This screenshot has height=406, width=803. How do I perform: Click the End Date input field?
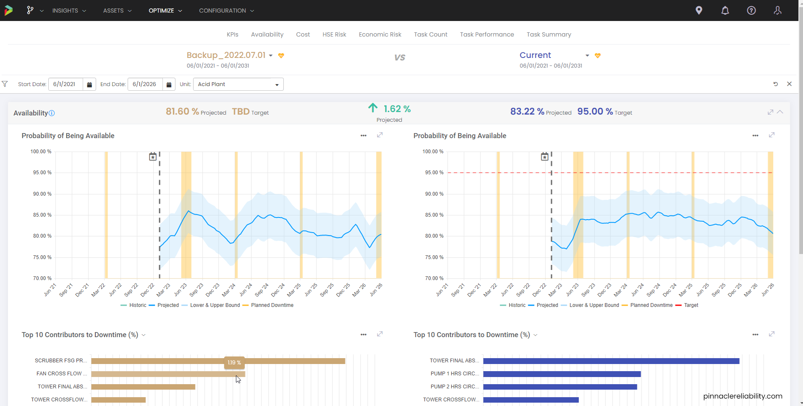(145, 84)
